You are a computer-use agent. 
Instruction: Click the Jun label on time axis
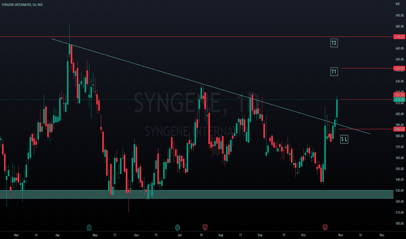tap(136, 235)
